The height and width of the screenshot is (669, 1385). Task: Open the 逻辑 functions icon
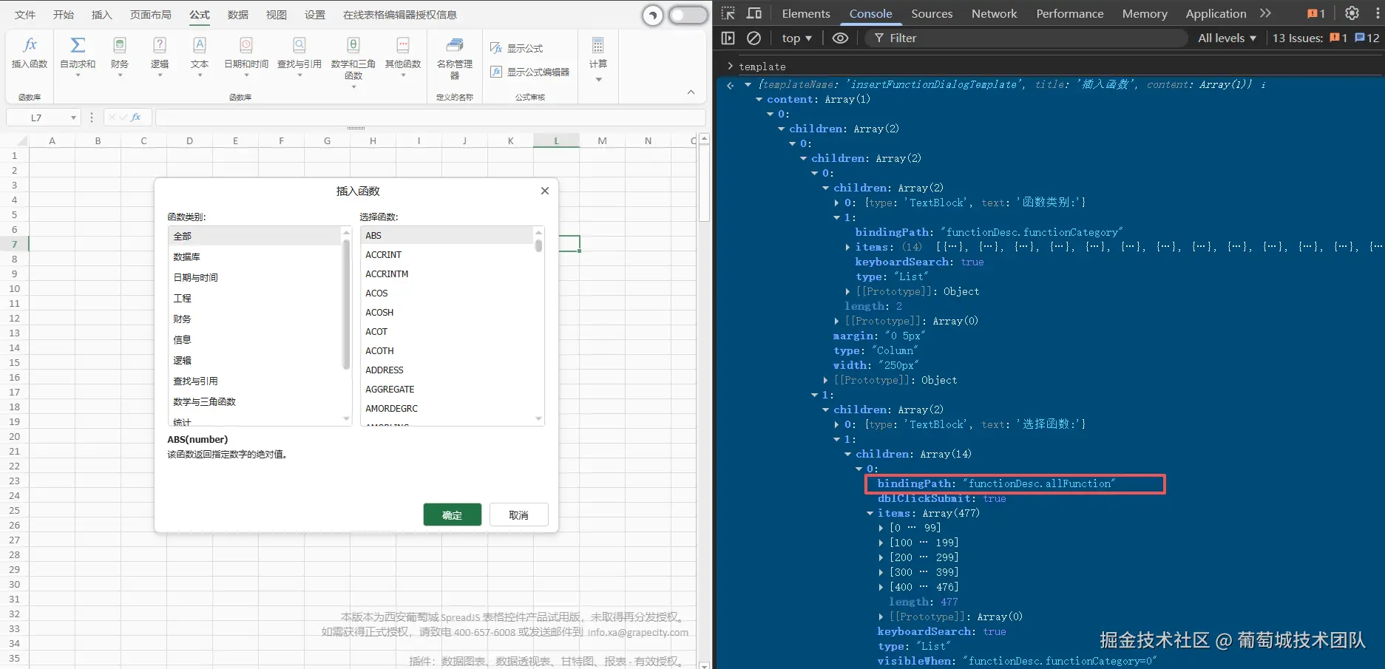[160, 46]
